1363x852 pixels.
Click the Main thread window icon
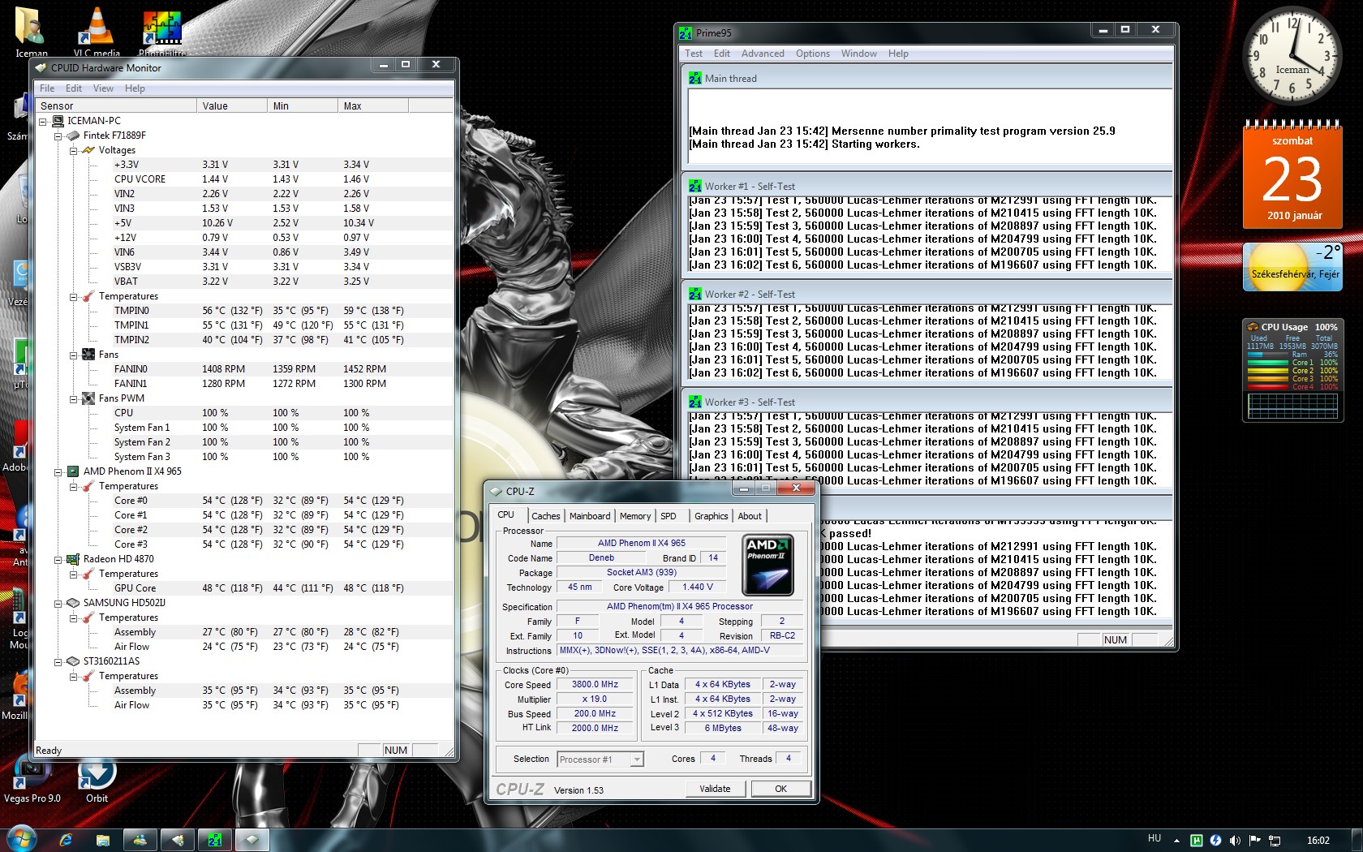[695, 78]
